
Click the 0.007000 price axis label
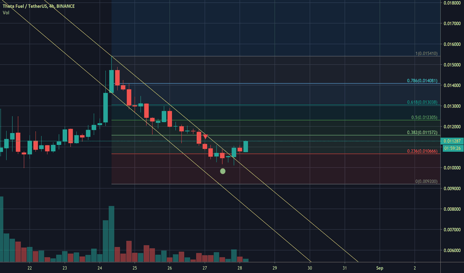452,230
